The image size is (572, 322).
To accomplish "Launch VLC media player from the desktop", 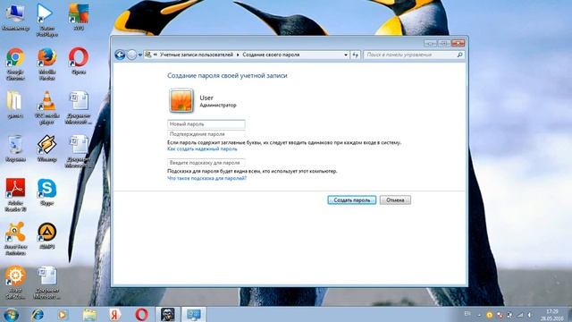I will click(x=47, y=107).
